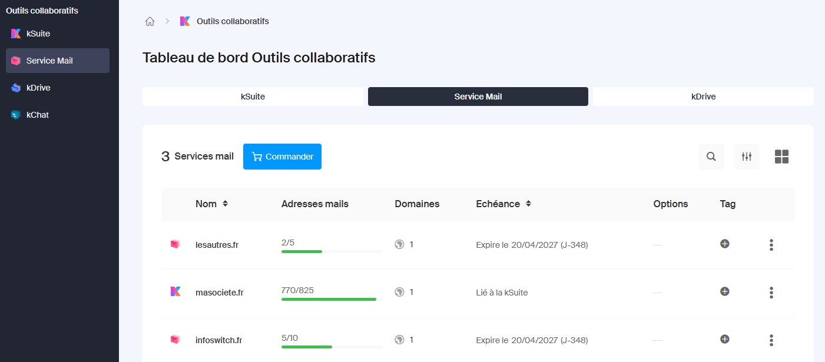
Task: Click the Outils collaboratifs sidebar heading
Action: click(x=42, y=11)
